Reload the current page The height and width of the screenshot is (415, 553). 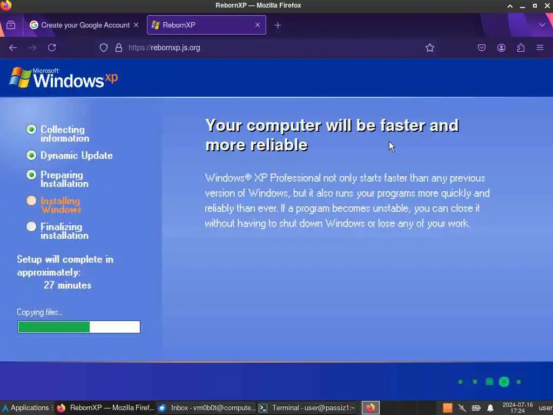point(52,48)
